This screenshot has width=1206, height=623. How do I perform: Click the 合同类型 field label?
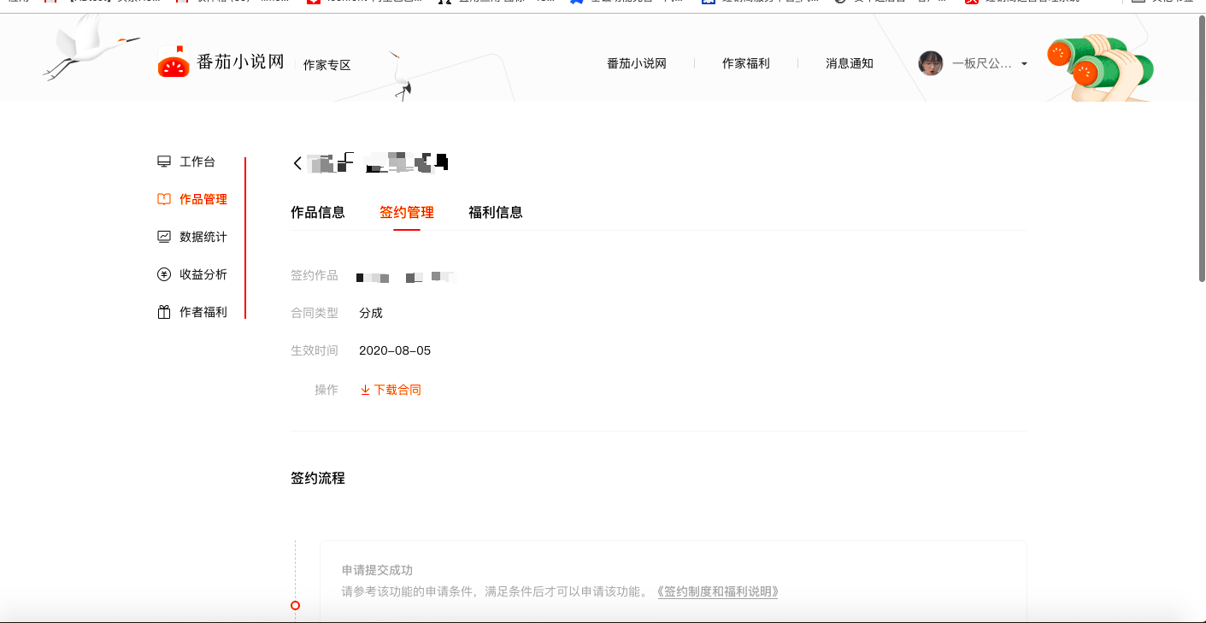click(315, 313)
